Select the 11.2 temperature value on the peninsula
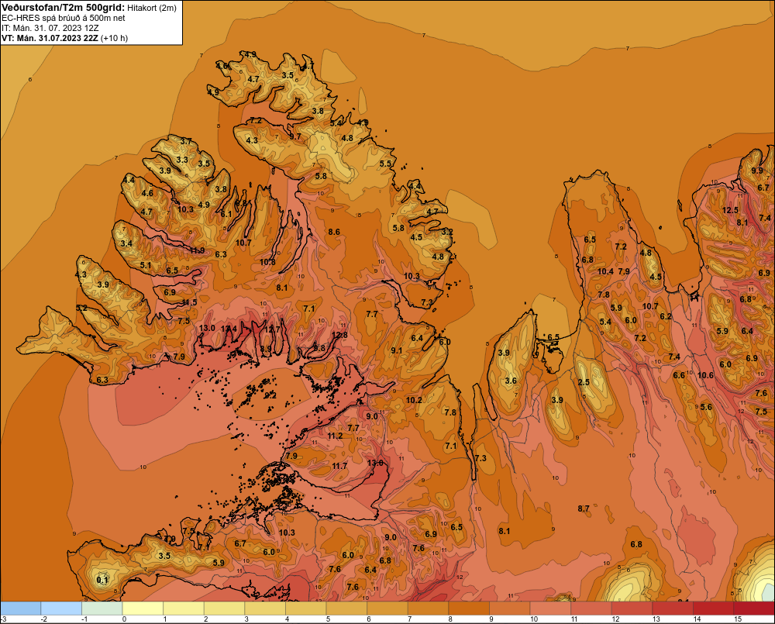Viewport: 775px width, 624px height. click(335, 436)
